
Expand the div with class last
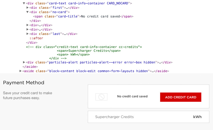tap(27, 34)
